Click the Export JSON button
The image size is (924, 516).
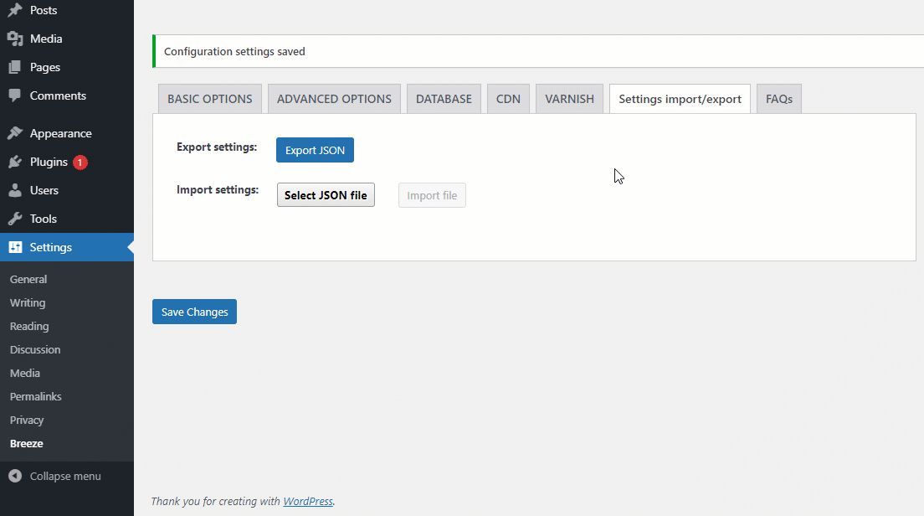pyautogui.click(x=316, y=150)
